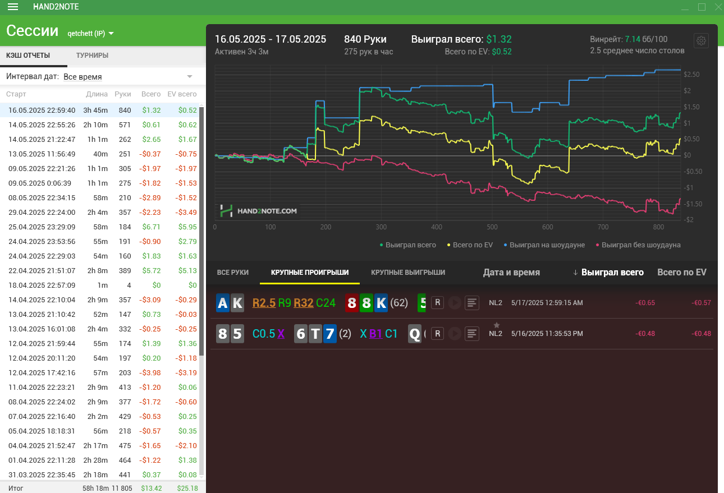Select session 12.04.2025 21:59:44
The width and height of the screenshot is (724, 493).
coord(99,344)
